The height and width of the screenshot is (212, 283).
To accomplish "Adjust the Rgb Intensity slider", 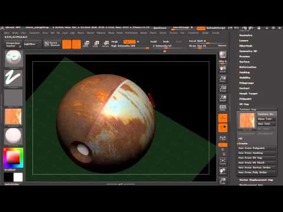I will (x=130, y=46).
